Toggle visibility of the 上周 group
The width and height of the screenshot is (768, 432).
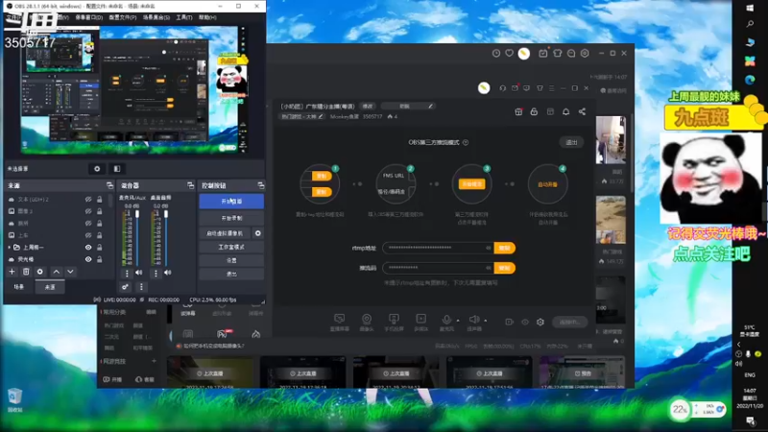click(x=88, y=248)
